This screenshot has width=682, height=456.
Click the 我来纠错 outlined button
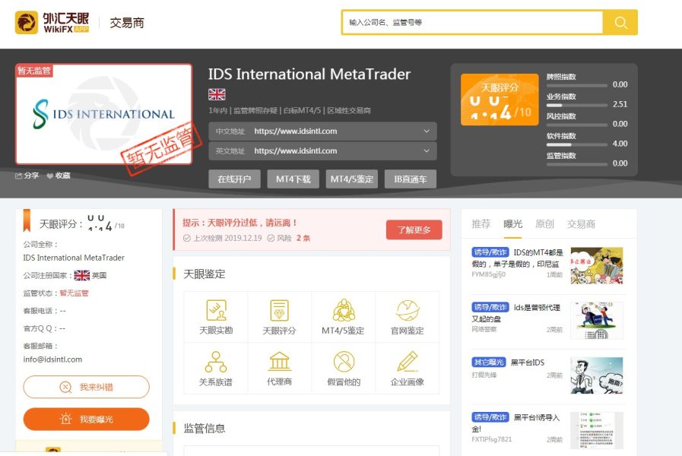86,387
